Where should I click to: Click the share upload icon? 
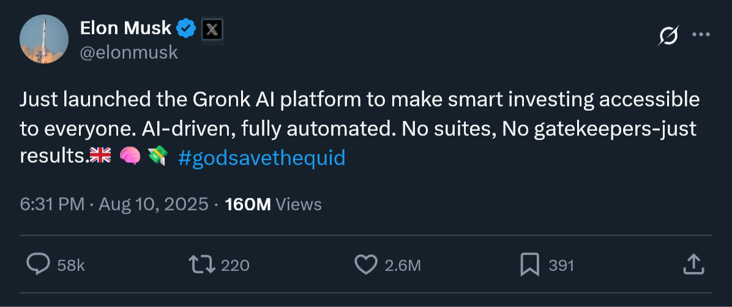coord(692,264)
